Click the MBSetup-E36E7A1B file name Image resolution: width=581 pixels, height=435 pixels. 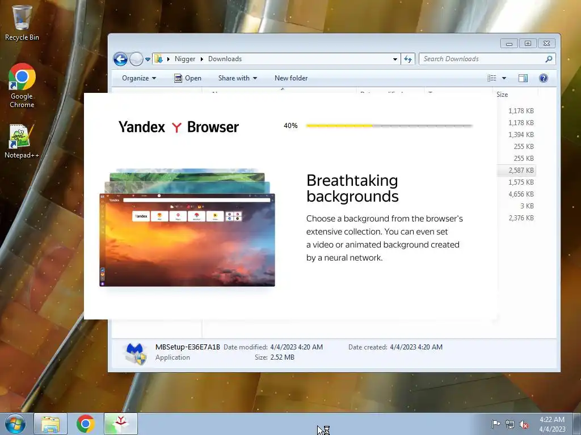click(187, 347)
